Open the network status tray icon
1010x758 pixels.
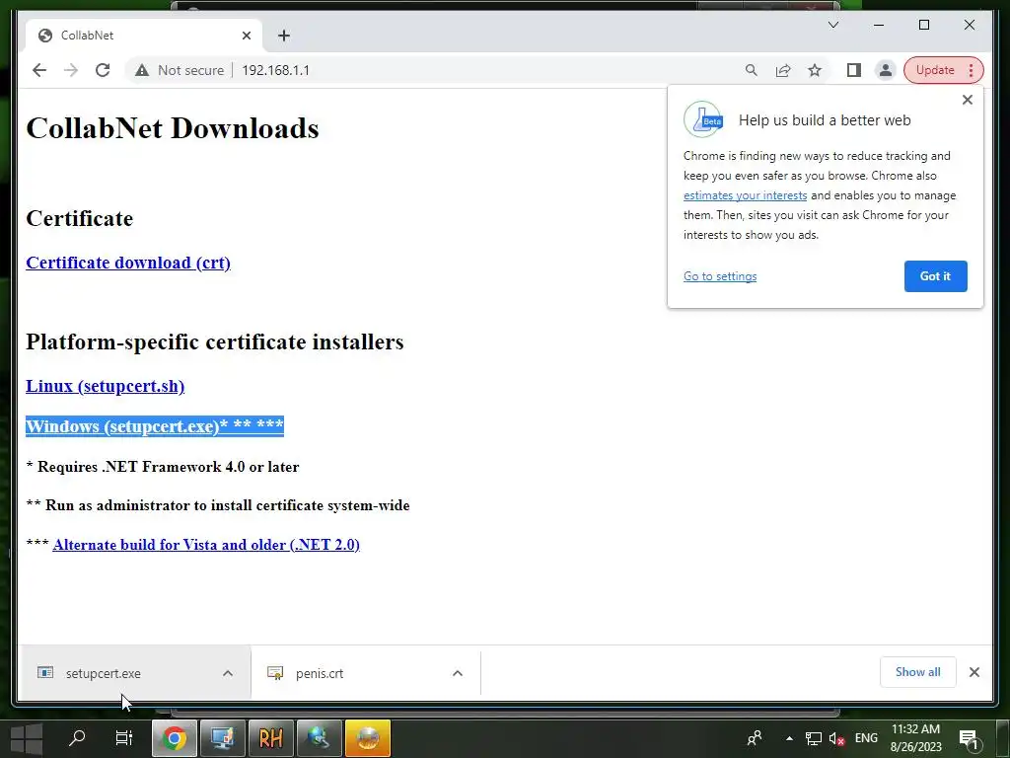pyautogui.click(x=814, y=738)
